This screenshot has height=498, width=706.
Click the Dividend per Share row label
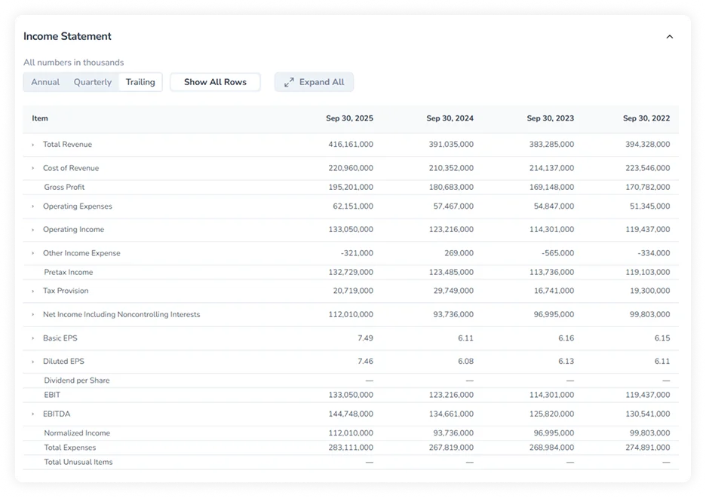[76, 380]
